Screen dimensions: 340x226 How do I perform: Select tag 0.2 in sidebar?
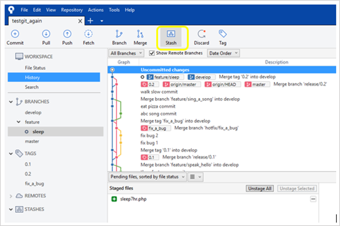pyautogui.click(x=27, y=174)
